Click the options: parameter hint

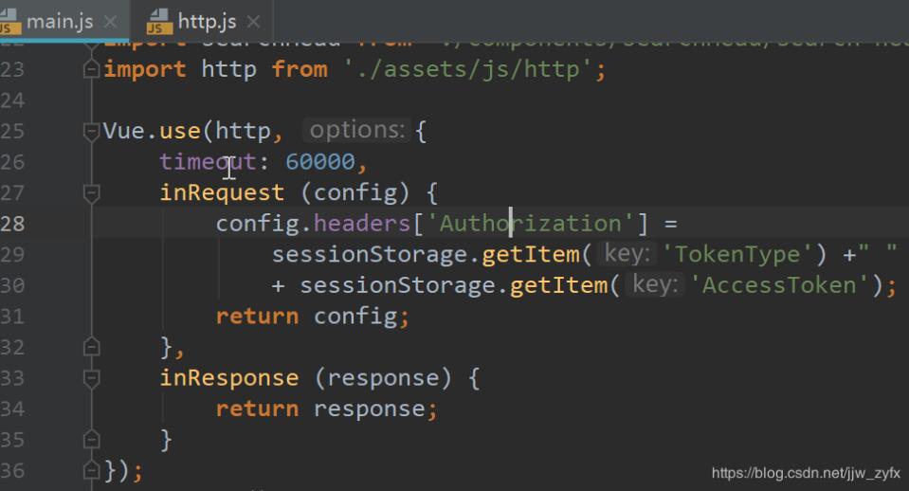[x=356, y=131]
